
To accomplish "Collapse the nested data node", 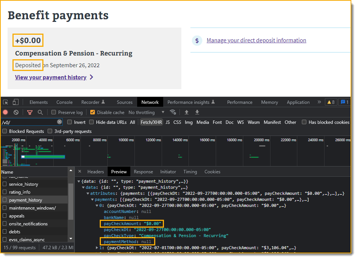I will tap(83, 188).
